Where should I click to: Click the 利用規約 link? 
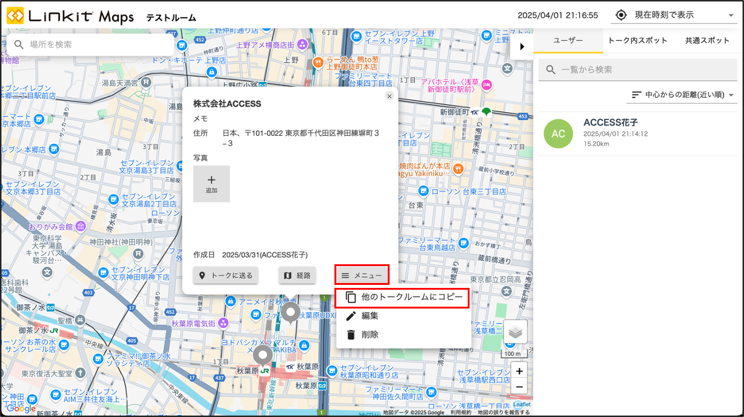(x=460, y=413)
